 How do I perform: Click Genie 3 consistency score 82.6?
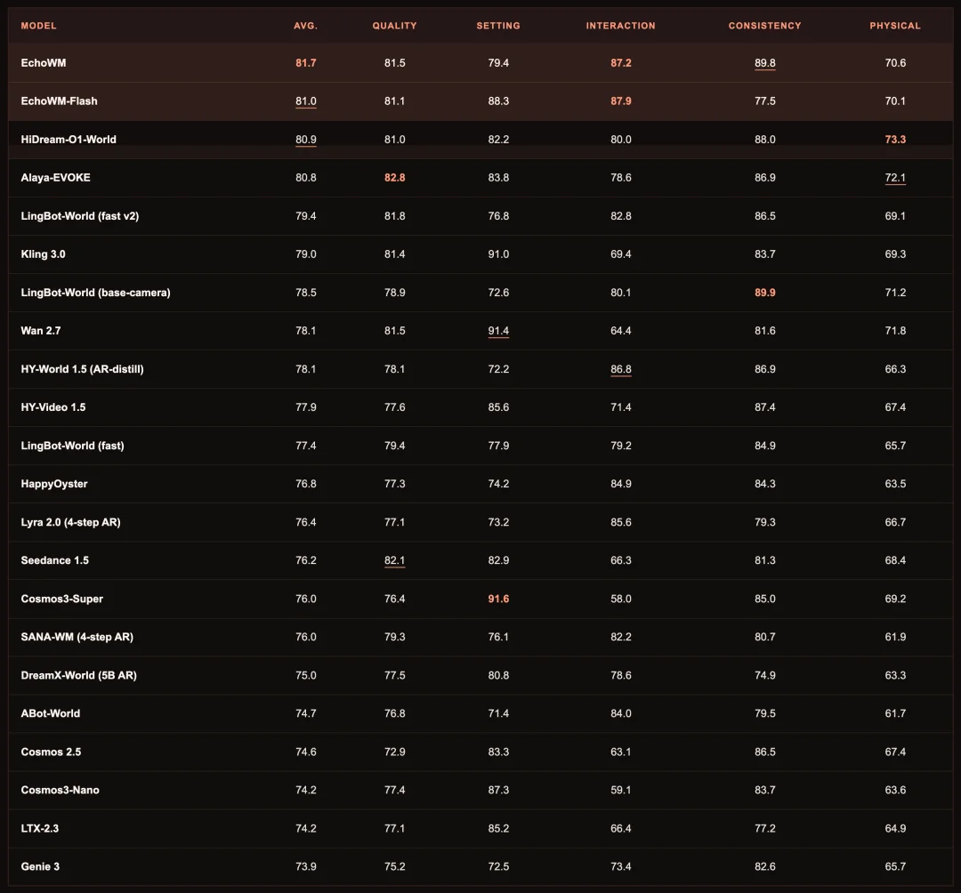click(x=765, y=866)
